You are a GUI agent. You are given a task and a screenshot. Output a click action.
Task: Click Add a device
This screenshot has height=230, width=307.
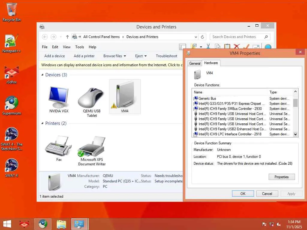coord(55,56)
